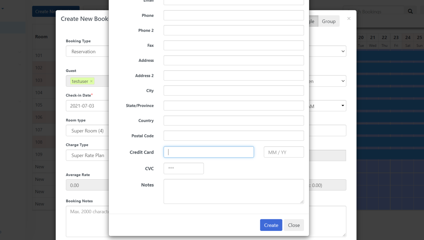Switch to the Group booking tab
This screenshot has height=240, width=424.
coord(328,21)
